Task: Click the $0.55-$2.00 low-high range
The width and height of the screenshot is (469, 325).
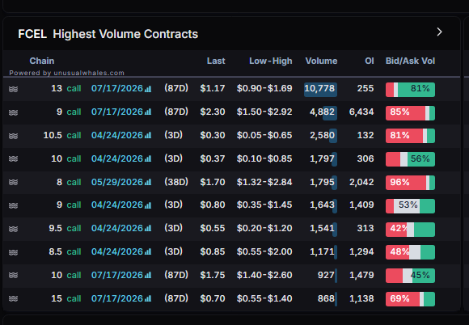Action: pyautogui.click(x=264, y=251)
